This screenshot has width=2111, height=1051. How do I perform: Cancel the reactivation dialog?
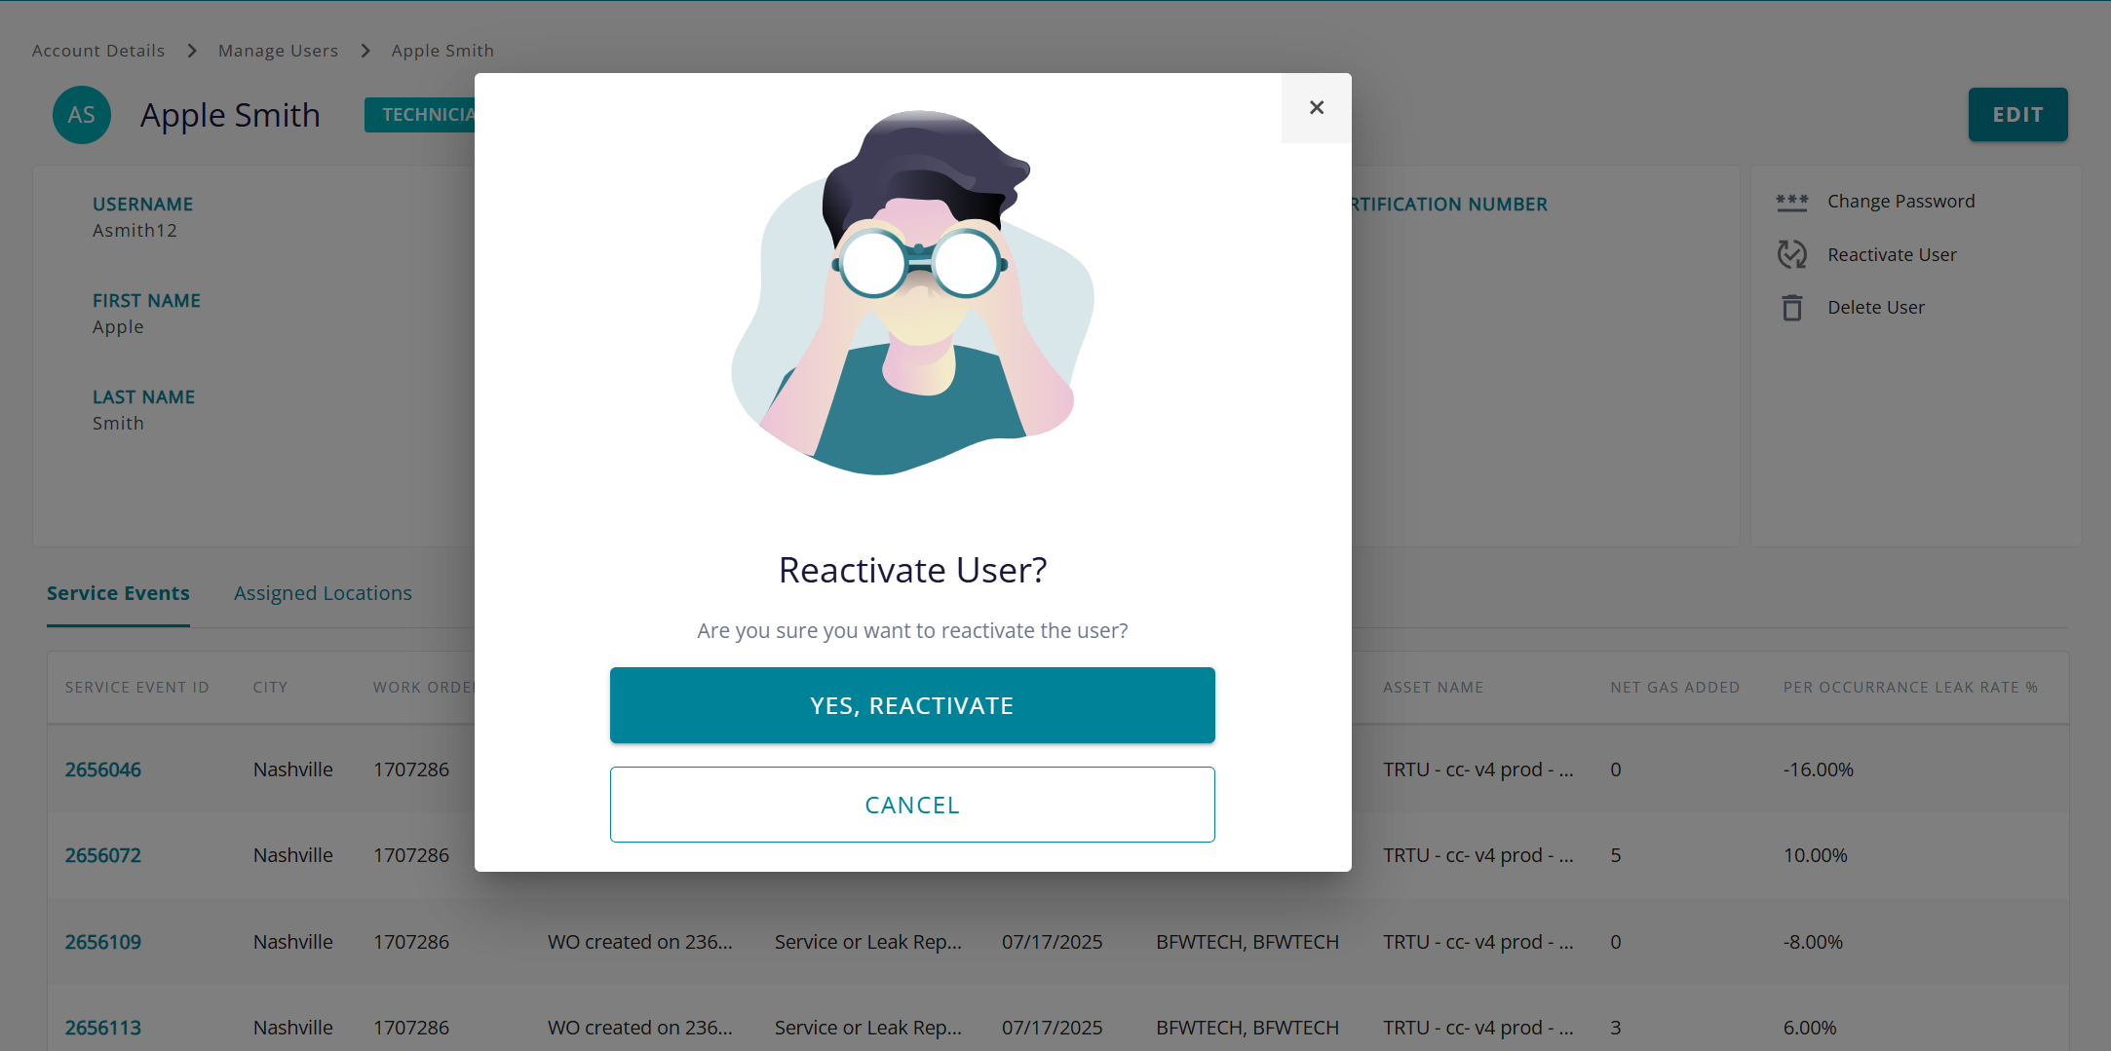tap(912, 805)
